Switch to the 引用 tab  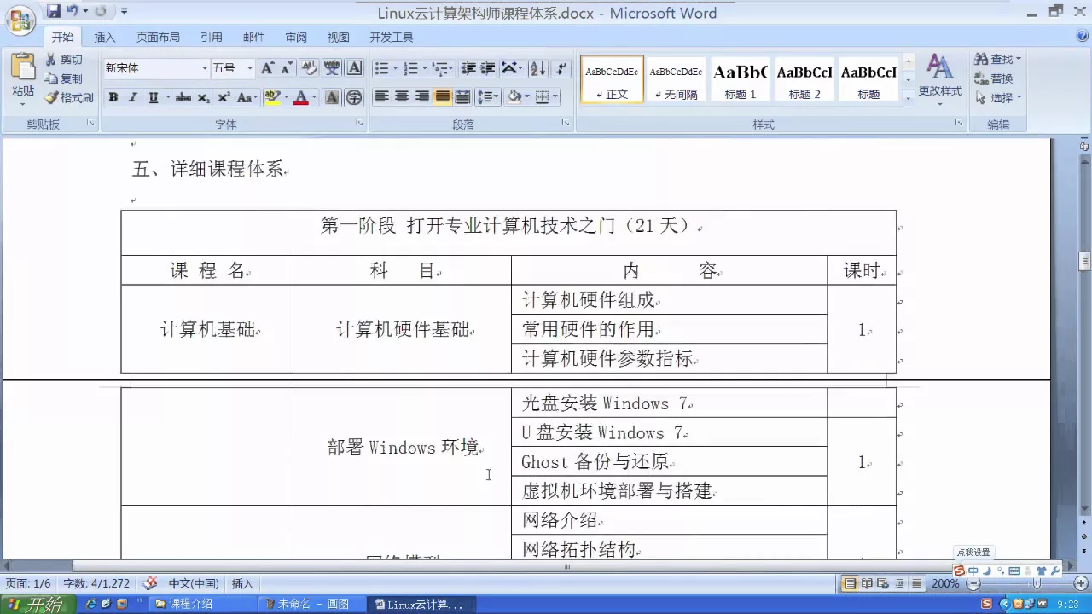[211, 37]
